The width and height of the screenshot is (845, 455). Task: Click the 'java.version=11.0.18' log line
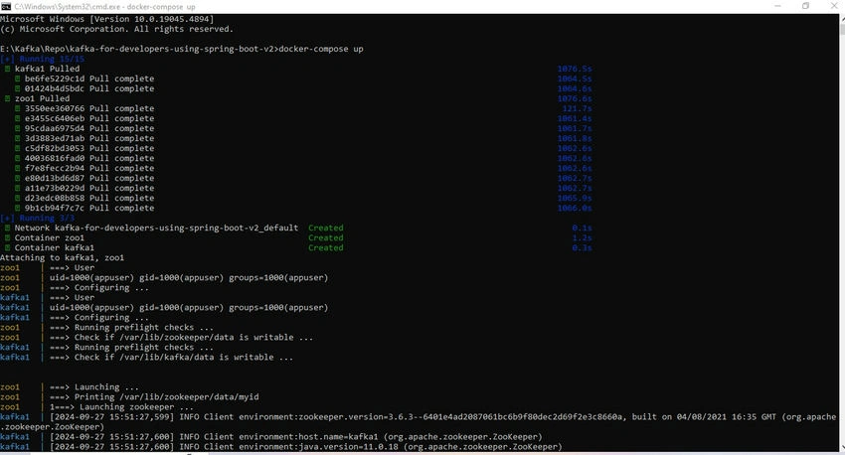pyautogui.click(x=305, y=447)
